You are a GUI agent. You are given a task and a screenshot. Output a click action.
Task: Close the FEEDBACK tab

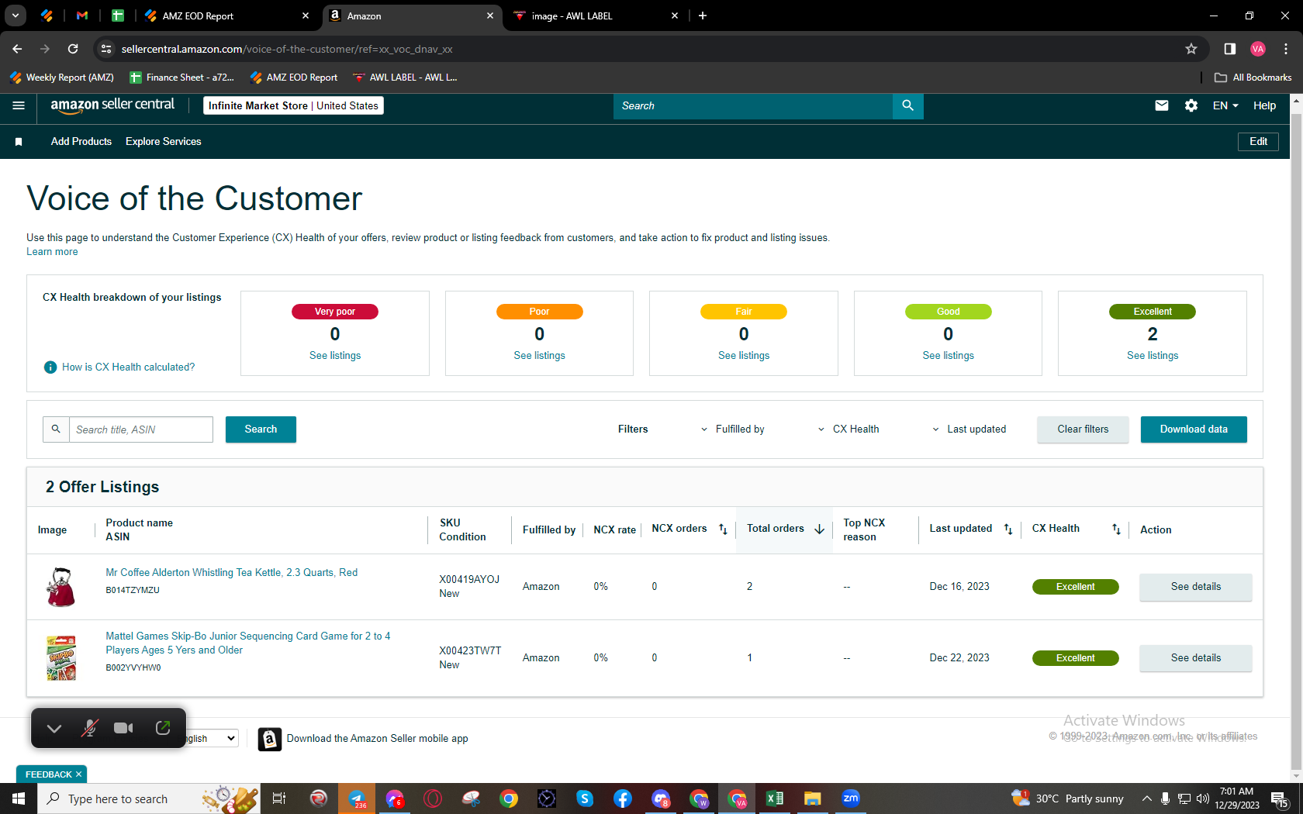[78, 774]
